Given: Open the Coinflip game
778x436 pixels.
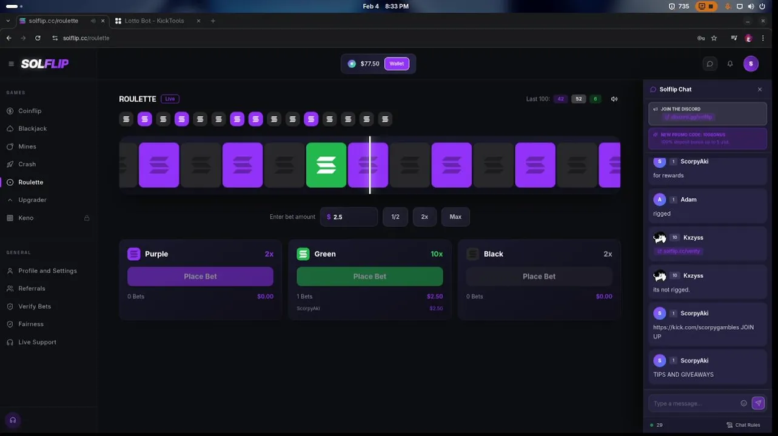Looking at the screenshot, I should 30,111.
